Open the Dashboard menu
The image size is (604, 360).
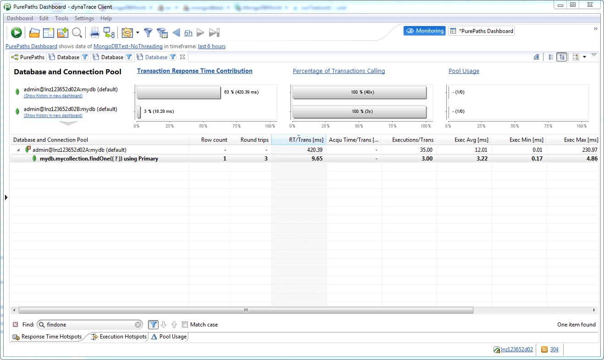tap(20, 18)
